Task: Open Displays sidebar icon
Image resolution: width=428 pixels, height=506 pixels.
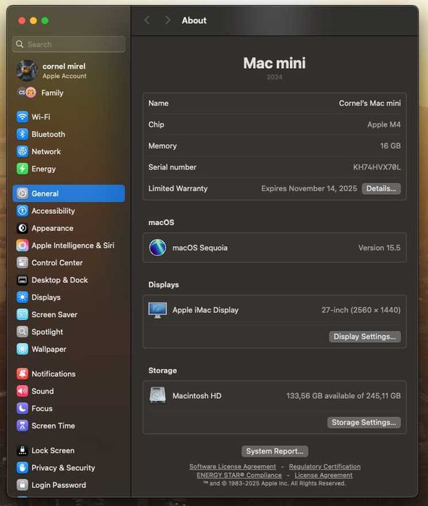Action: (x=22, y=298)
